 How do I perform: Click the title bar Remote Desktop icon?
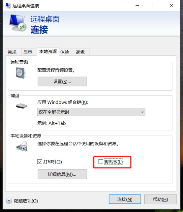click(8, 6)
